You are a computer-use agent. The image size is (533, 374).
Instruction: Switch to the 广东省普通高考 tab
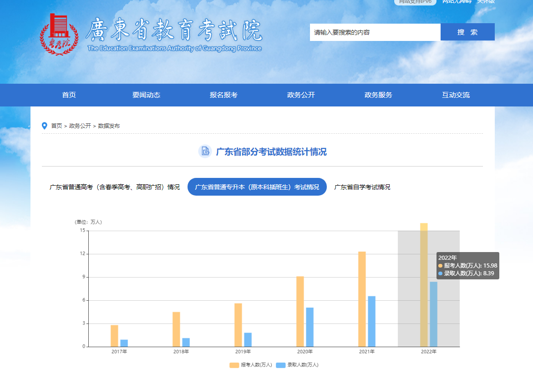tap(115, 187)
